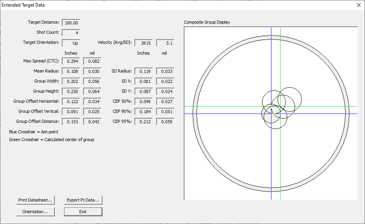Click the 'Target Orientation:' label
The image size is (365, 224).
(x=41, y=42)
